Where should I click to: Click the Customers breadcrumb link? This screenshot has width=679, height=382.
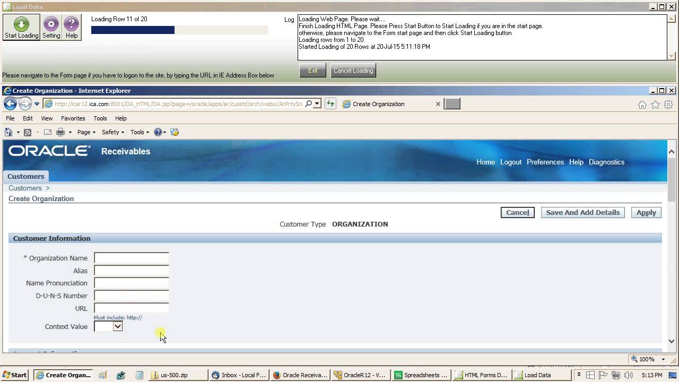click(25, 188)
